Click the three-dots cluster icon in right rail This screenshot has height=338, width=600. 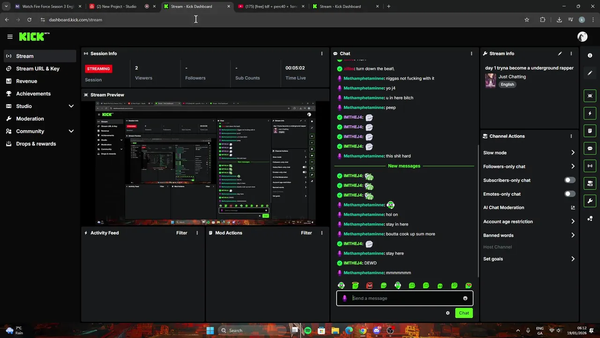pyautogui.click(x=590, y=218)
